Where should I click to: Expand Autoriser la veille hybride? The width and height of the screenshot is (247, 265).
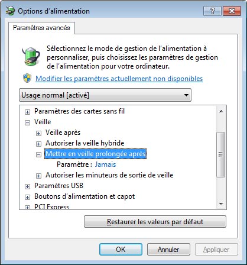tap(38, 144)
